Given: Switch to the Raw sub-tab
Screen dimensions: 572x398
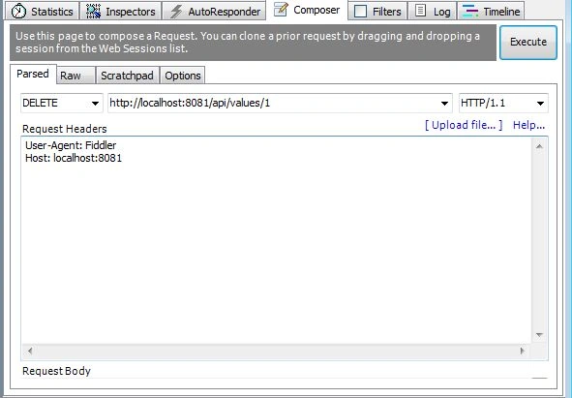Looking at the screenshot, I should pos(75,76).
